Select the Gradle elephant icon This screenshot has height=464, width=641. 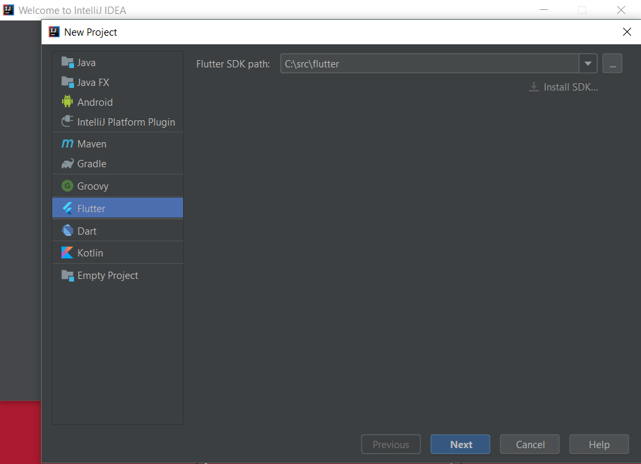[67, 164]
